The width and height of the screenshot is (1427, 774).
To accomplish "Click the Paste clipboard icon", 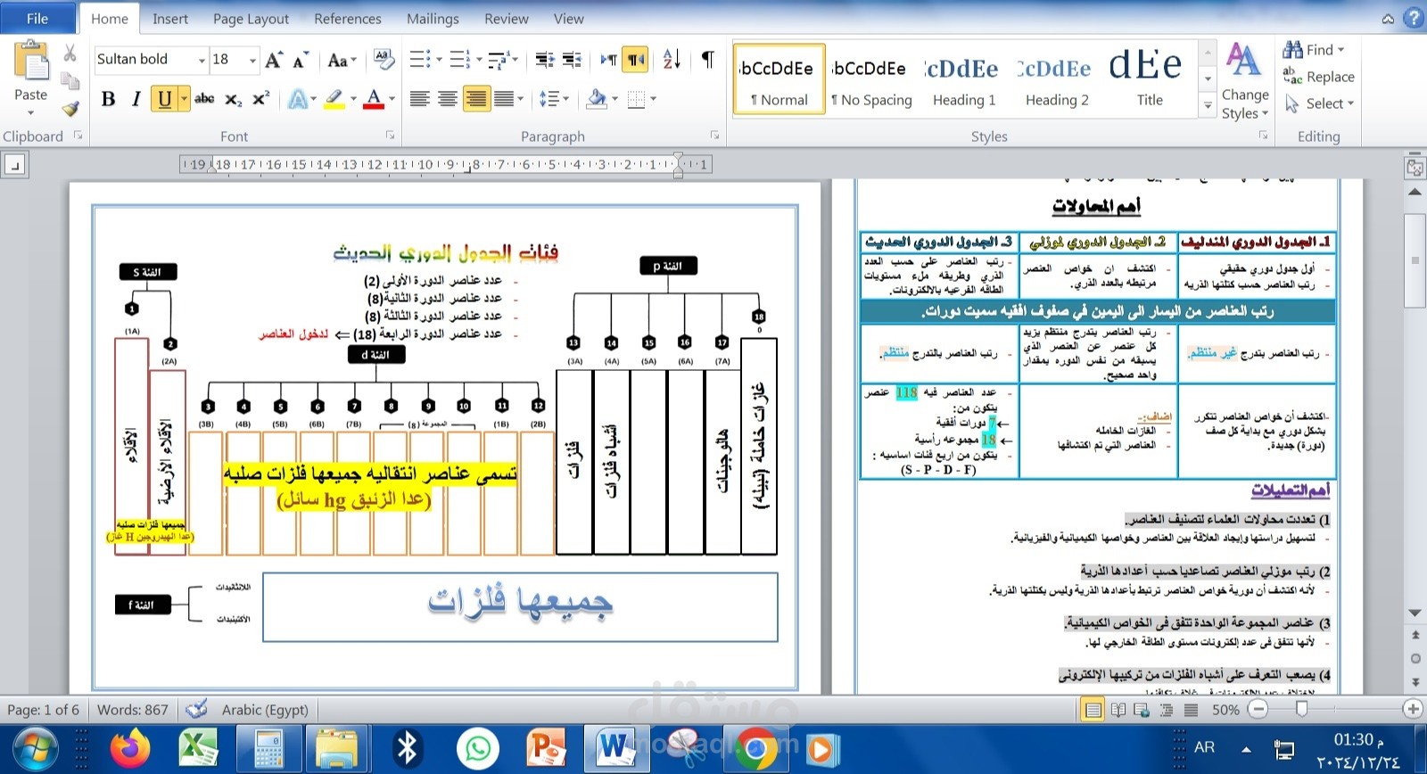I will click(x=30, y=62).
